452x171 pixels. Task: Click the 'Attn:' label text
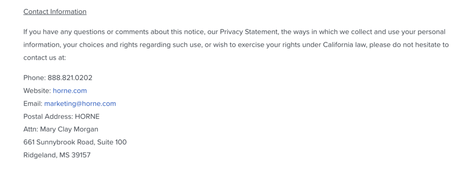click(x=31, y=129)
